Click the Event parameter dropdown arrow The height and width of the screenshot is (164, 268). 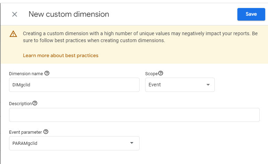[x=132, y=143]
